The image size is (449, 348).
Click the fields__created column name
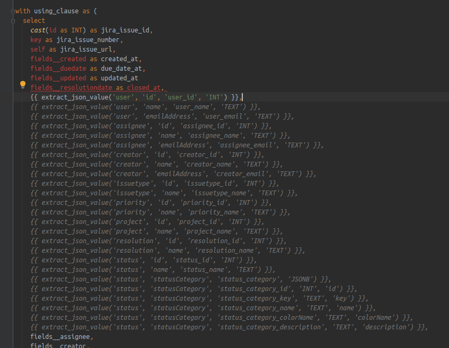click(x=57, y=59)
